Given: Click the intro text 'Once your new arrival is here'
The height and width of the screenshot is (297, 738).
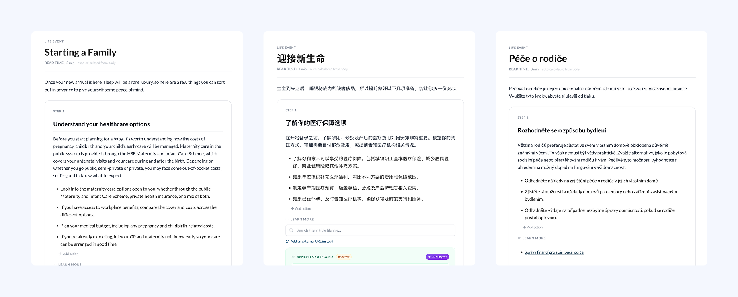Looking at the screenshot, I should click(135, 86).
